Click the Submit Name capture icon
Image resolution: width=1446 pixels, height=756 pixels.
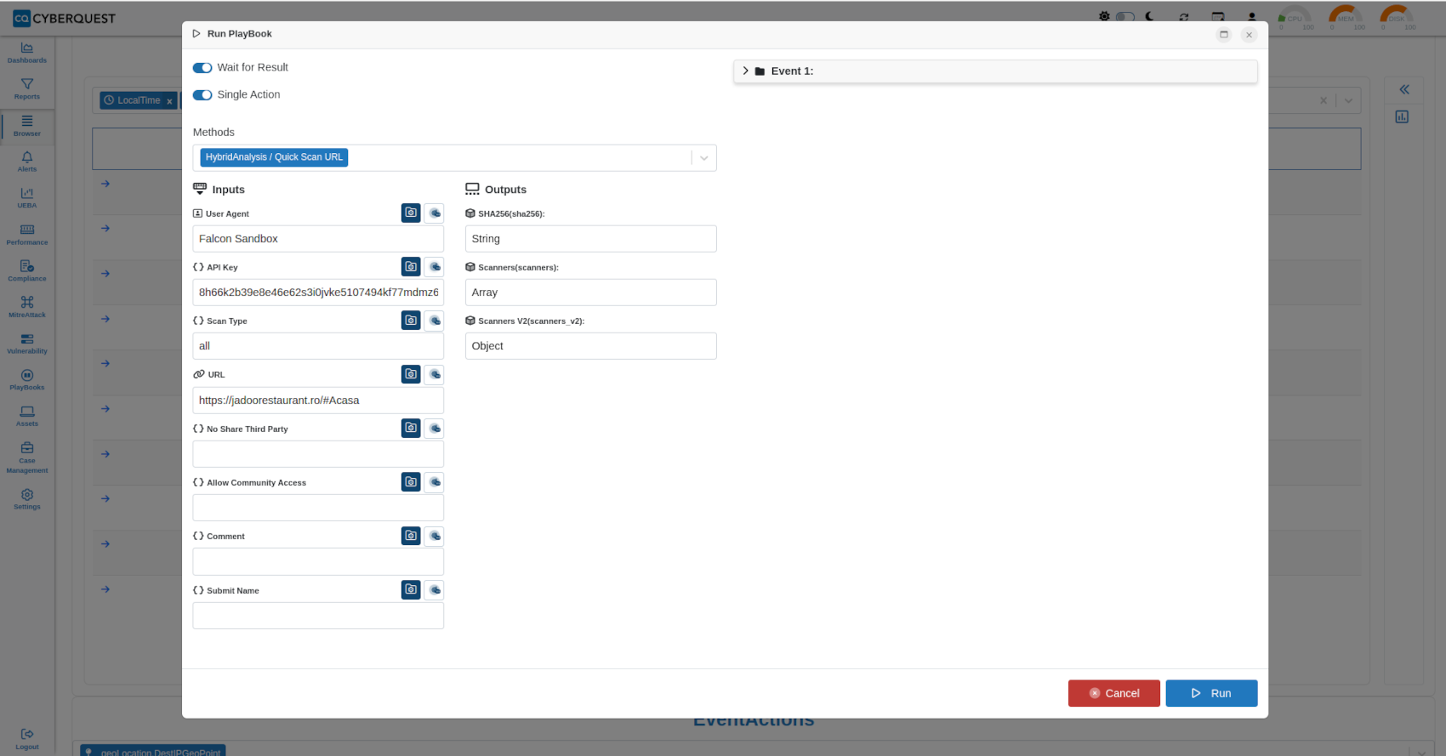[411, 589]
